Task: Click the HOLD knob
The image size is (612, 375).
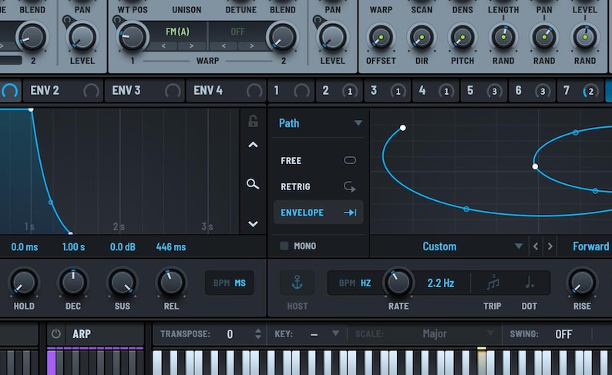Action: click(x=24, y=283)
